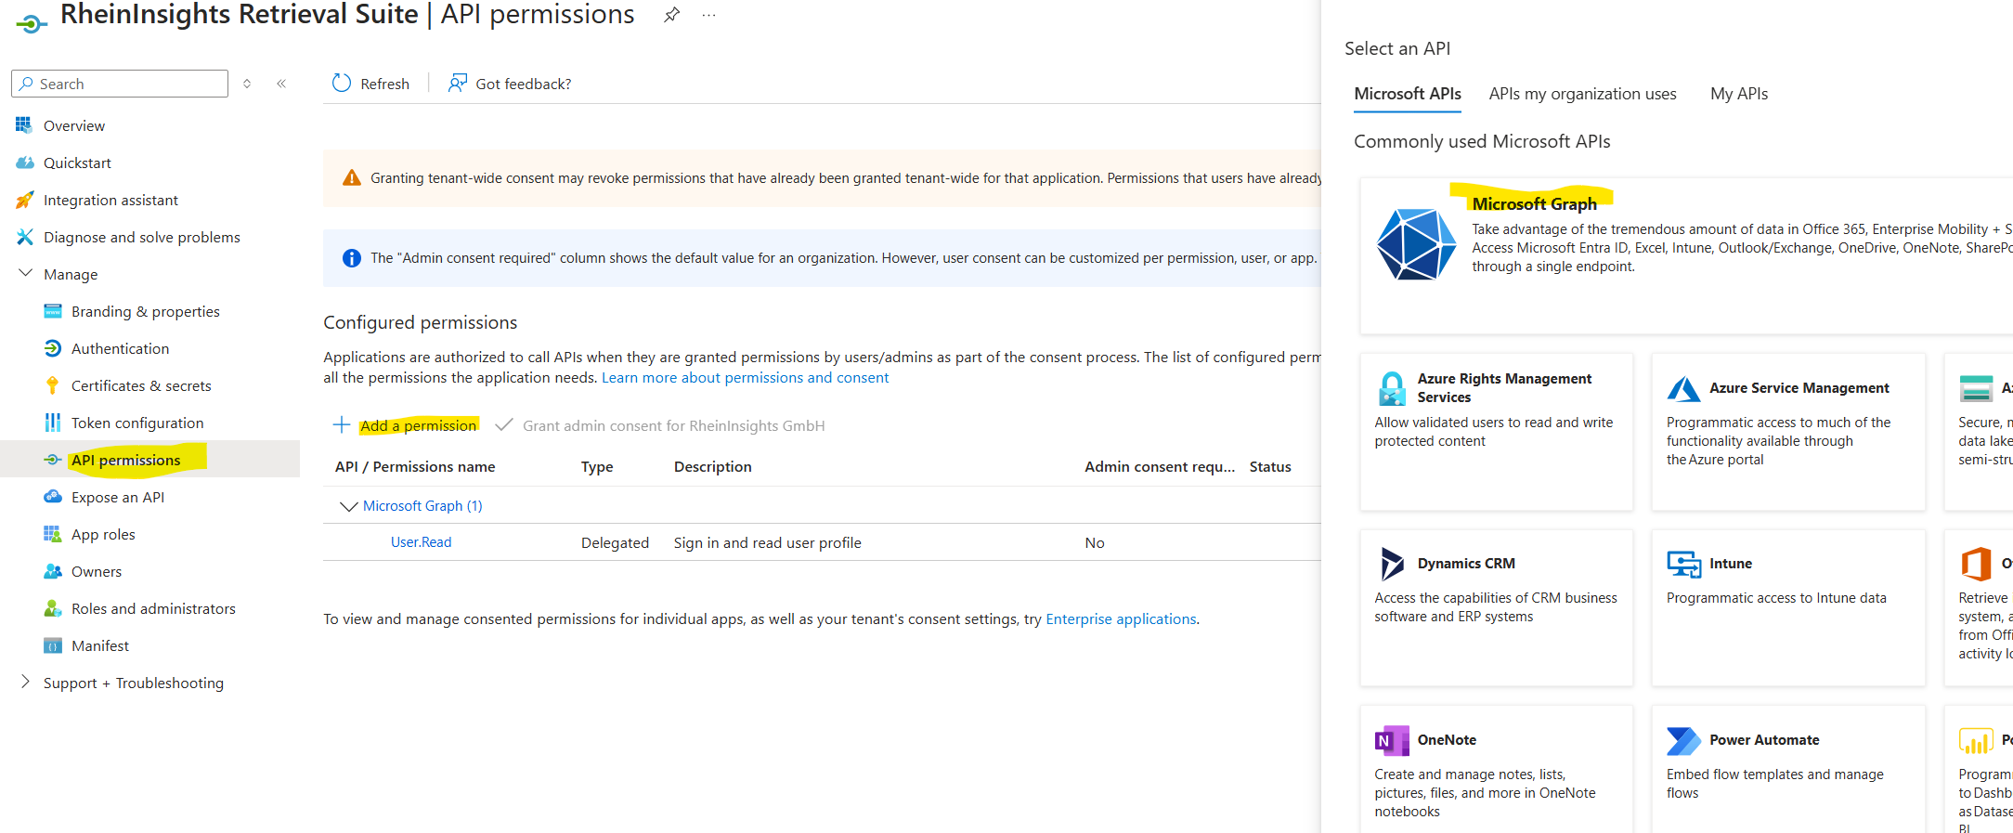Click the Roles and administrators icon

pos(53,608)
